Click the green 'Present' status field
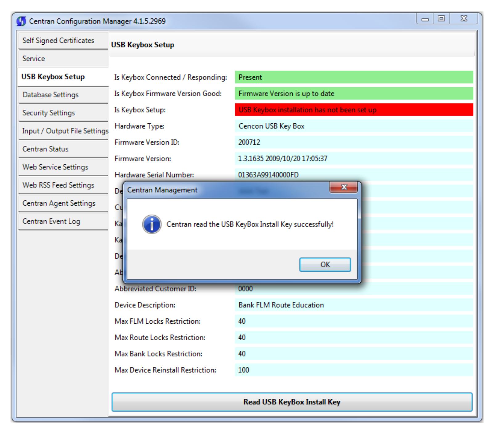This screenshot has width=494, height=433. point(354,77)
